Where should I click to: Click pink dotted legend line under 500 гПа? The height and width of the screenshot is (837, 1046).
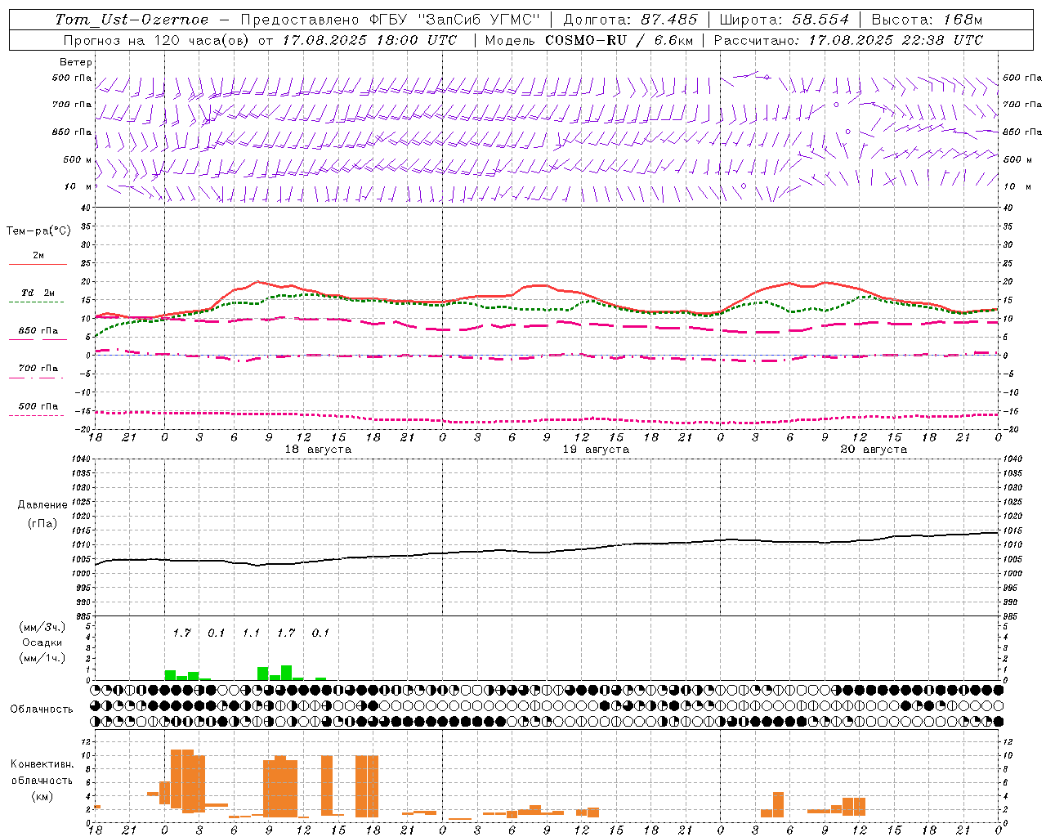36,415
